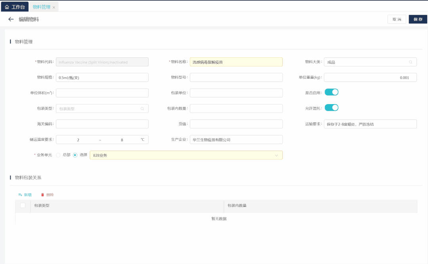Toggle the 是否启用 switch

(x=331, y=92)
